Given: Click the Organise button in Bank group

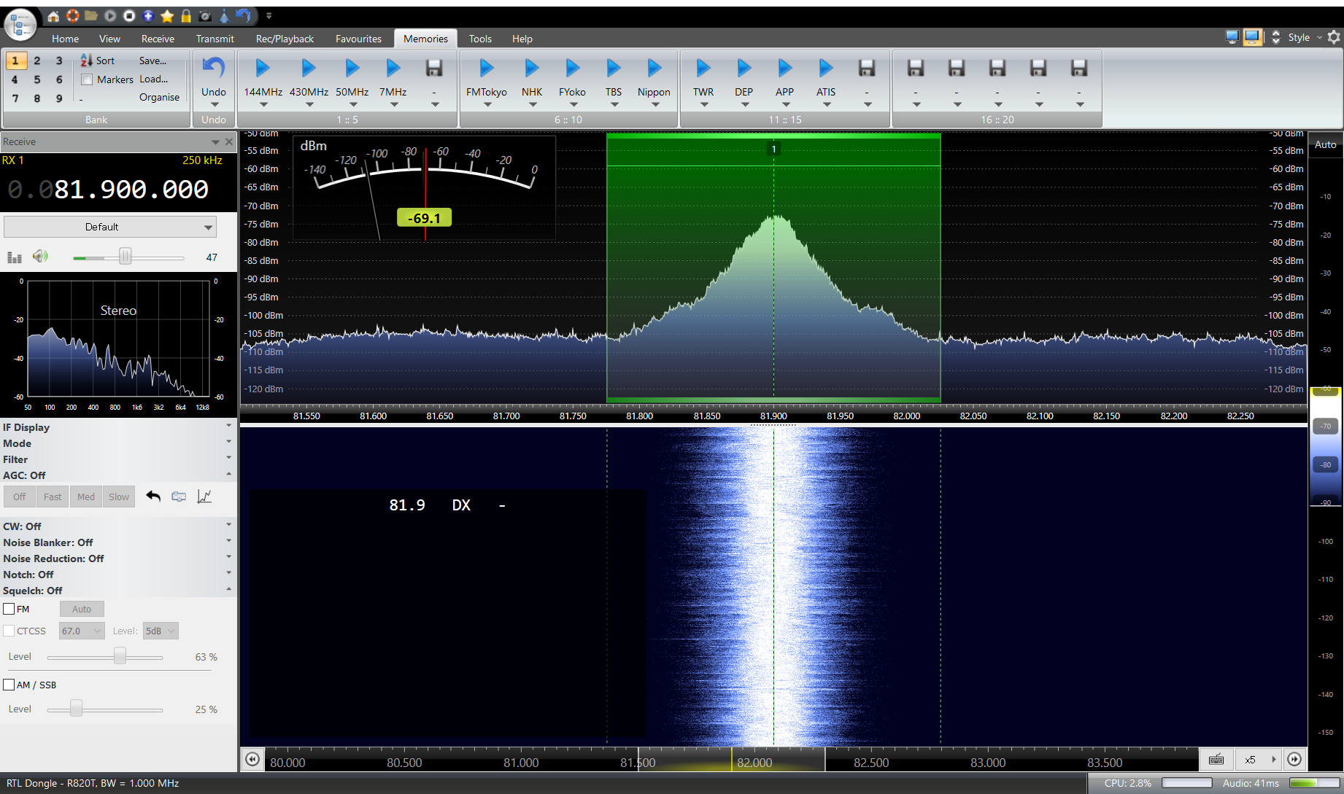Looking at the screenshot, I should (159, 97).
